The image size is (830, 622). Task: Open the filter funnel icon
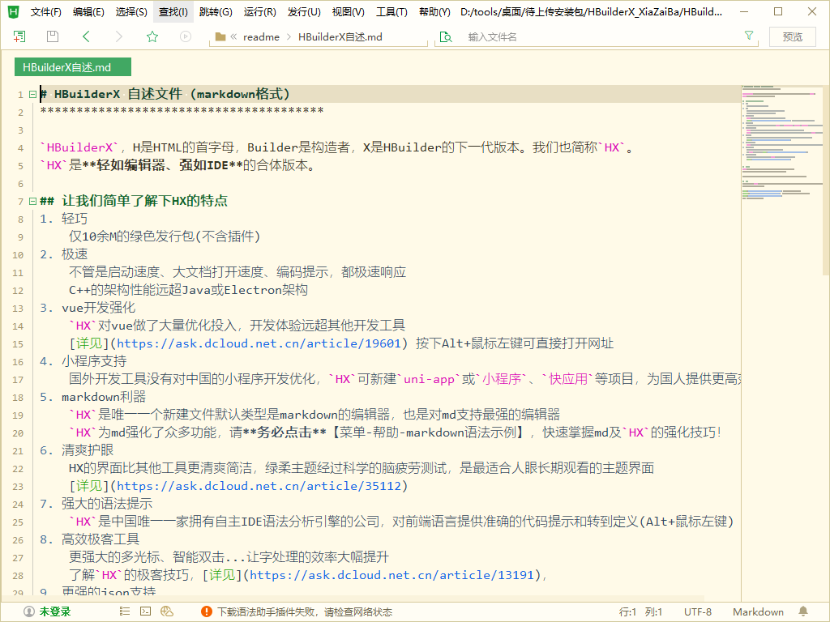pos(749,36)
